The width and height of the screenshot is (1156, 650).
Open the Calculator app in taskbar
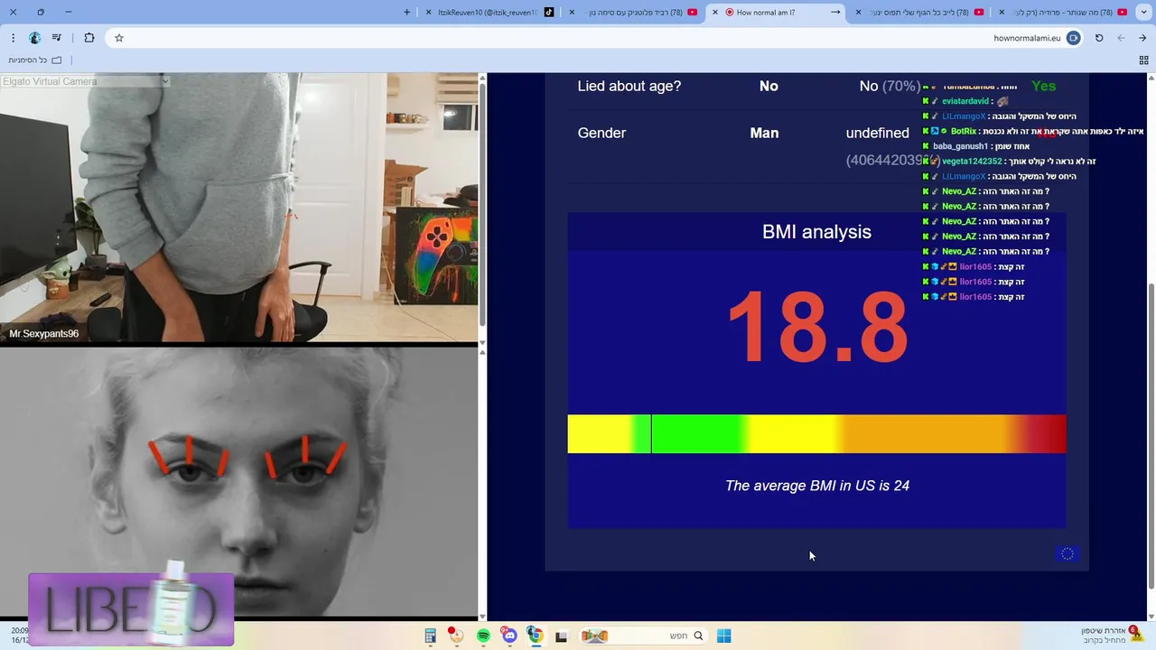tap(430, 636)
